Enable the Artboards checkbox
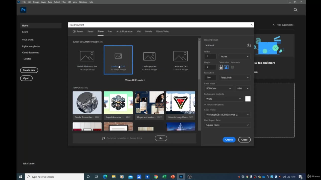The width and height of the screenshot is (321, 180). pyautogui.click(x=232, y=67)
